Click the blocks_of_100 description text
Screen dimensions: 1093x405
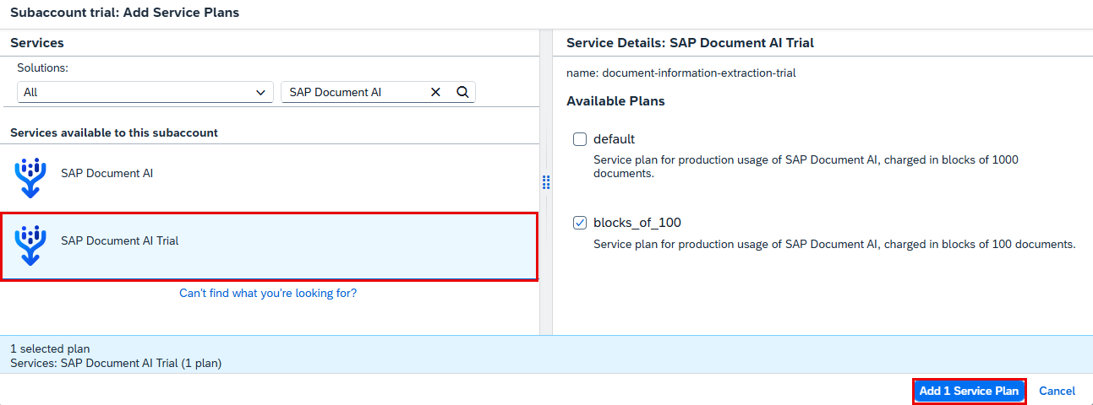pos(834,244)
